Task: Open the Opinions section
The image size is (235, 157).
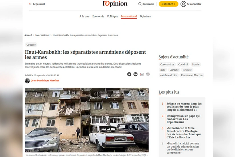Action: click(145, 16)
